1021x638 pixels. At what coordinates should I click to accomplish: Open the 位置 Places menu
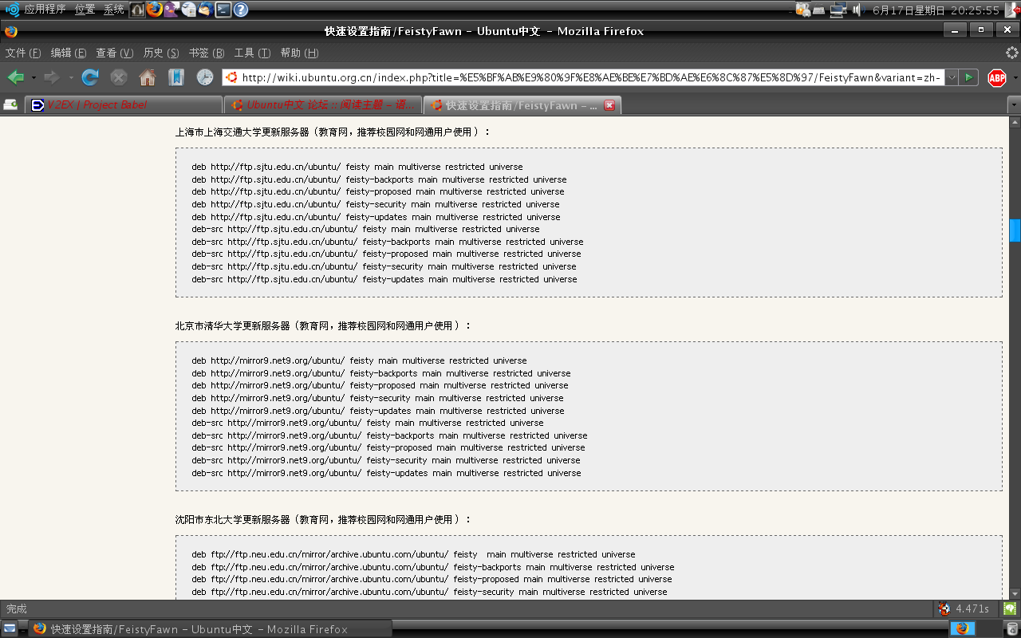85,10
